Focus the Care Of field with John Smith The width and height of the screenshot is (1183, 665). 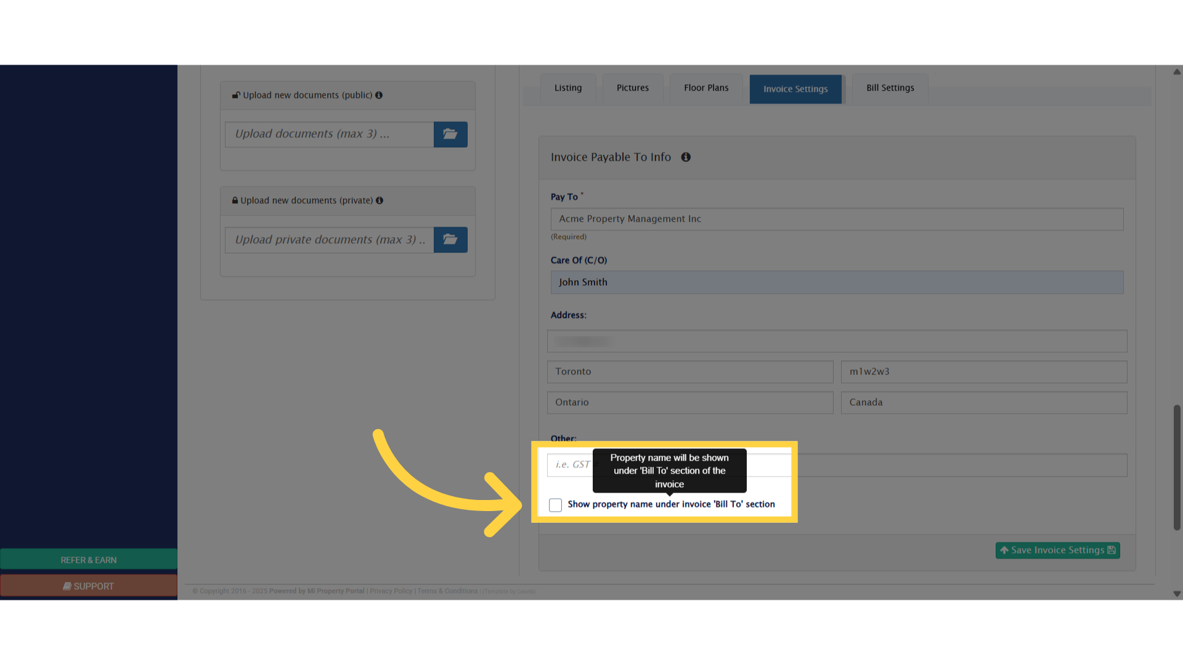coord(837,282)
